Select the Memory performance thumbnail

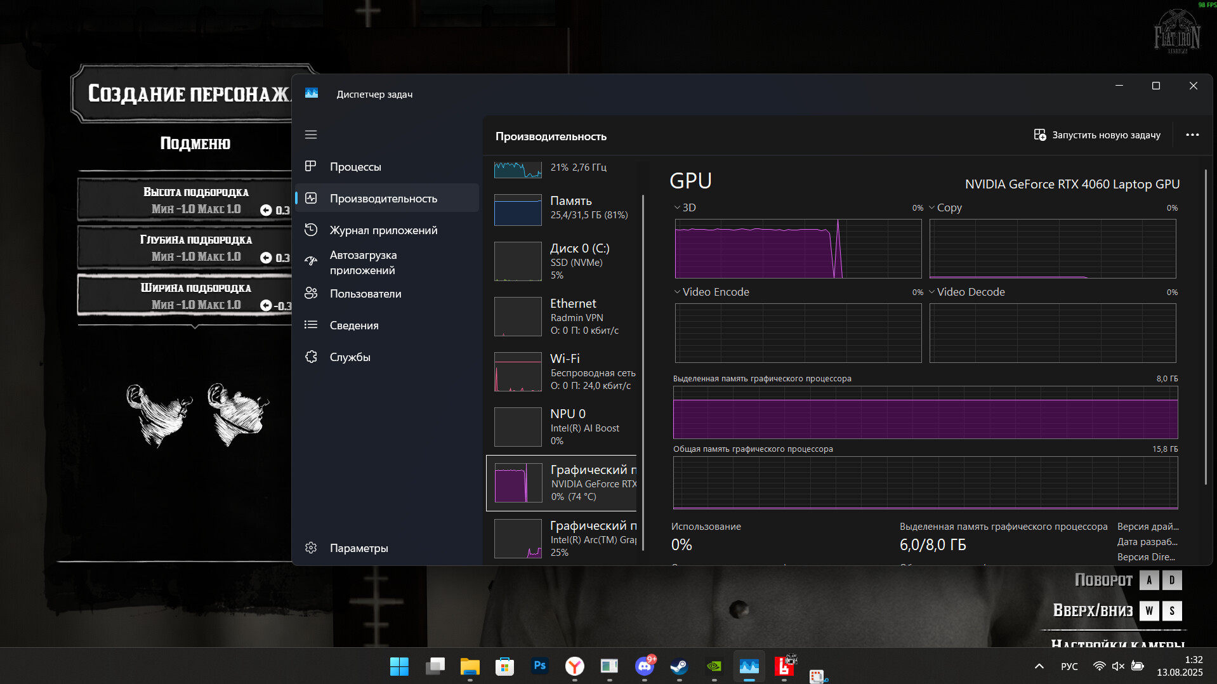click(518, 209)
